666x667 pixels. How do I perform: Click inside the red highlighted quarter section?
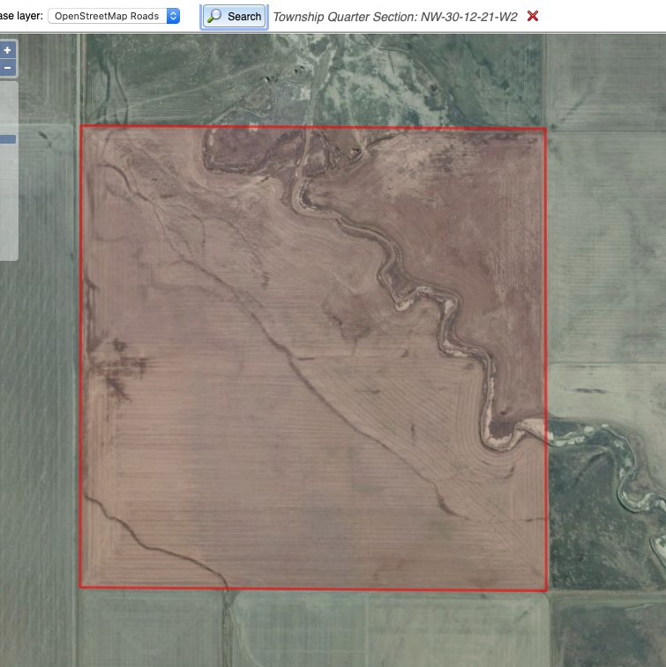[x=313, y=358]
